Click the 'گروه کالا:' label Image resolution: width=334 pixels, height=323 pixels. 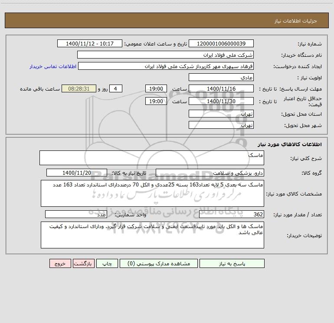(x=311, y=173)
